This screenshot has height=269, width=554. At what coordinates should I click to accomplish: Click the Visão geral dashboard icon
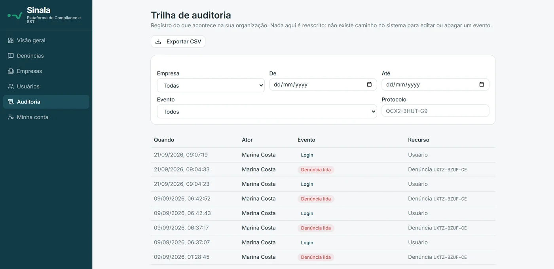(11, 40)
